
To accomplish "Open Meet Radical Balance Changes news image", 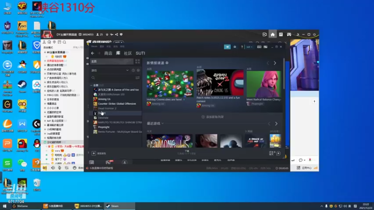I will click(x=264, y=84).
